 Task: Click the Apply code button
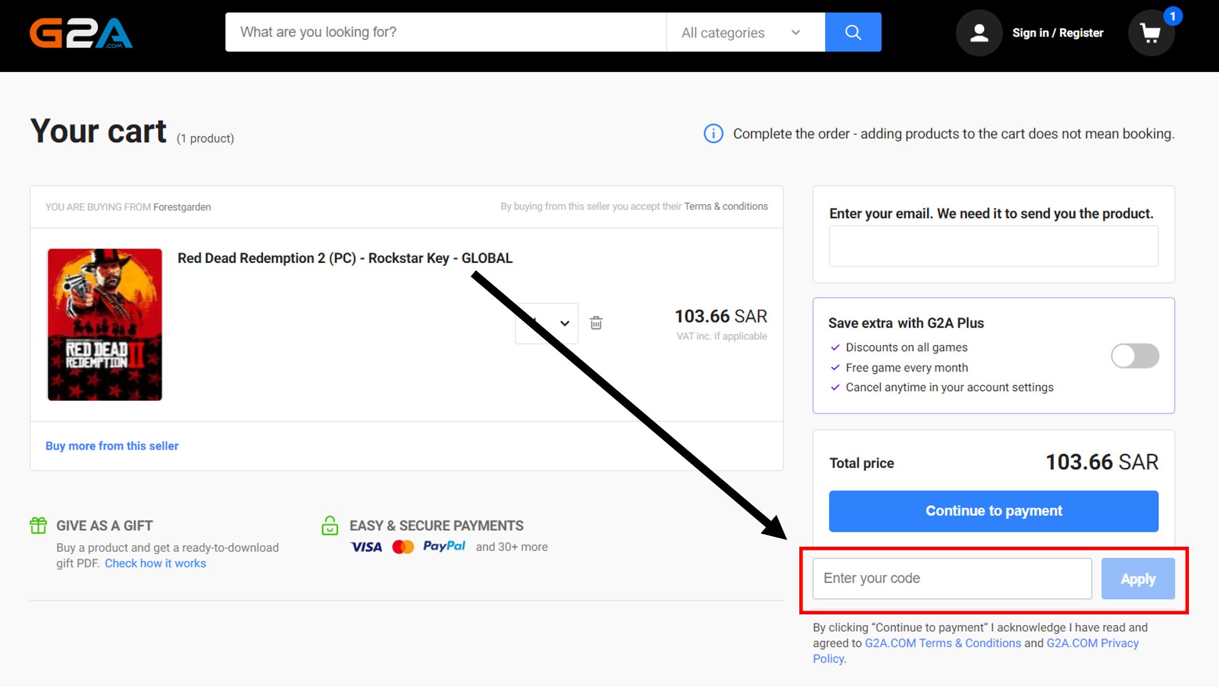tap(1138, 579)
